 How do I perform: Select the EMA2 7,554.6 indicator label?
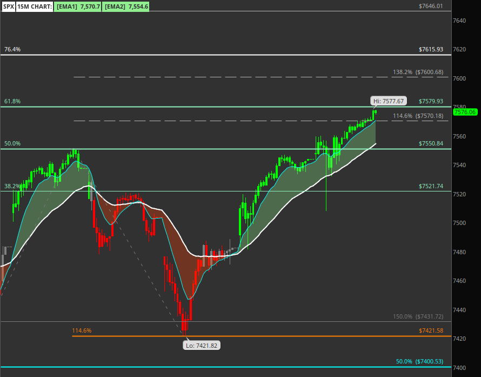pyautogui.click(x=125, y=6)
